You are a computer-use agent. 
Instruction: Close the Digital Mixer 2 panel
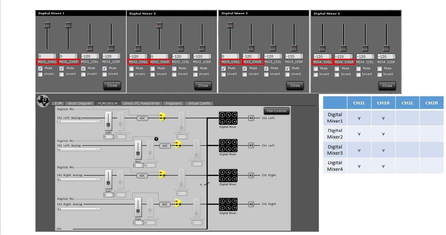click(203, 85)
